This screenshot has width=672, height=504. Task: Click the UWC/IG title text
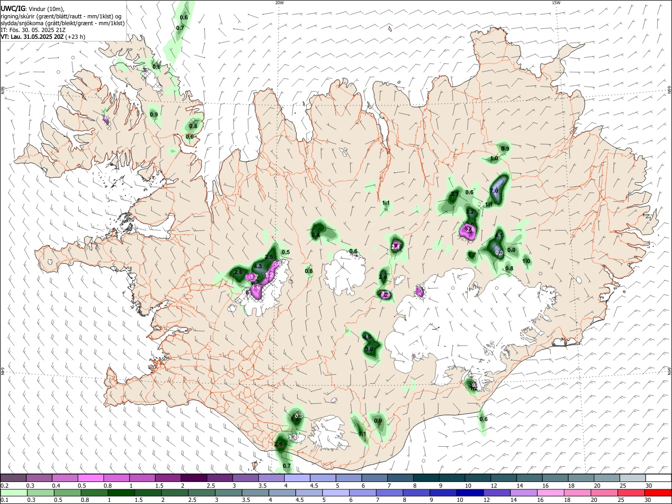[13, 8]
